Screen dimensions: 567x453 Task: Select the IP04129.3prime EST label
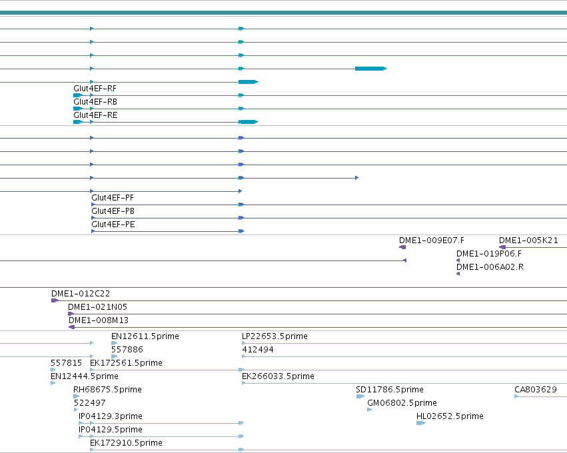(111, 417)
